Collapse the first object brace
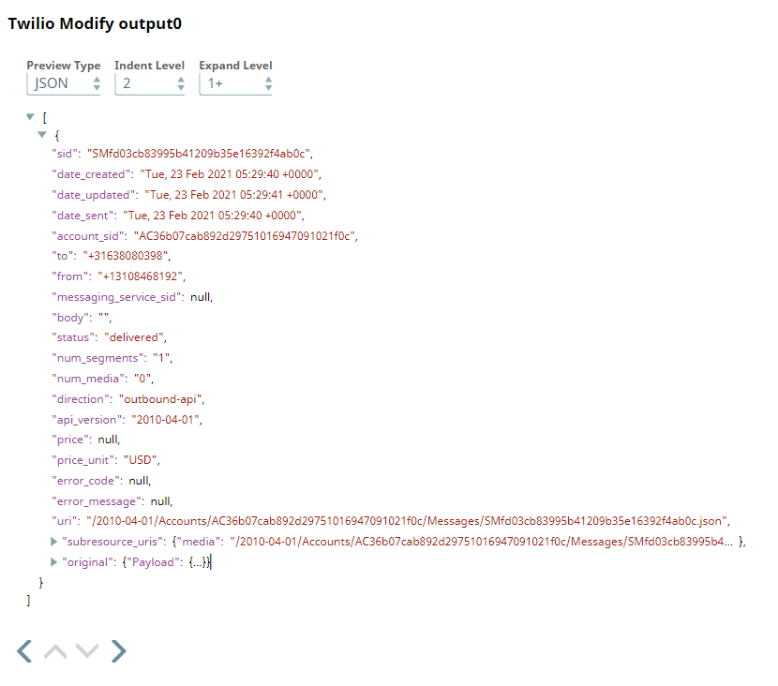The width and height of the screenshot is (778, 686). pos(42,134)
